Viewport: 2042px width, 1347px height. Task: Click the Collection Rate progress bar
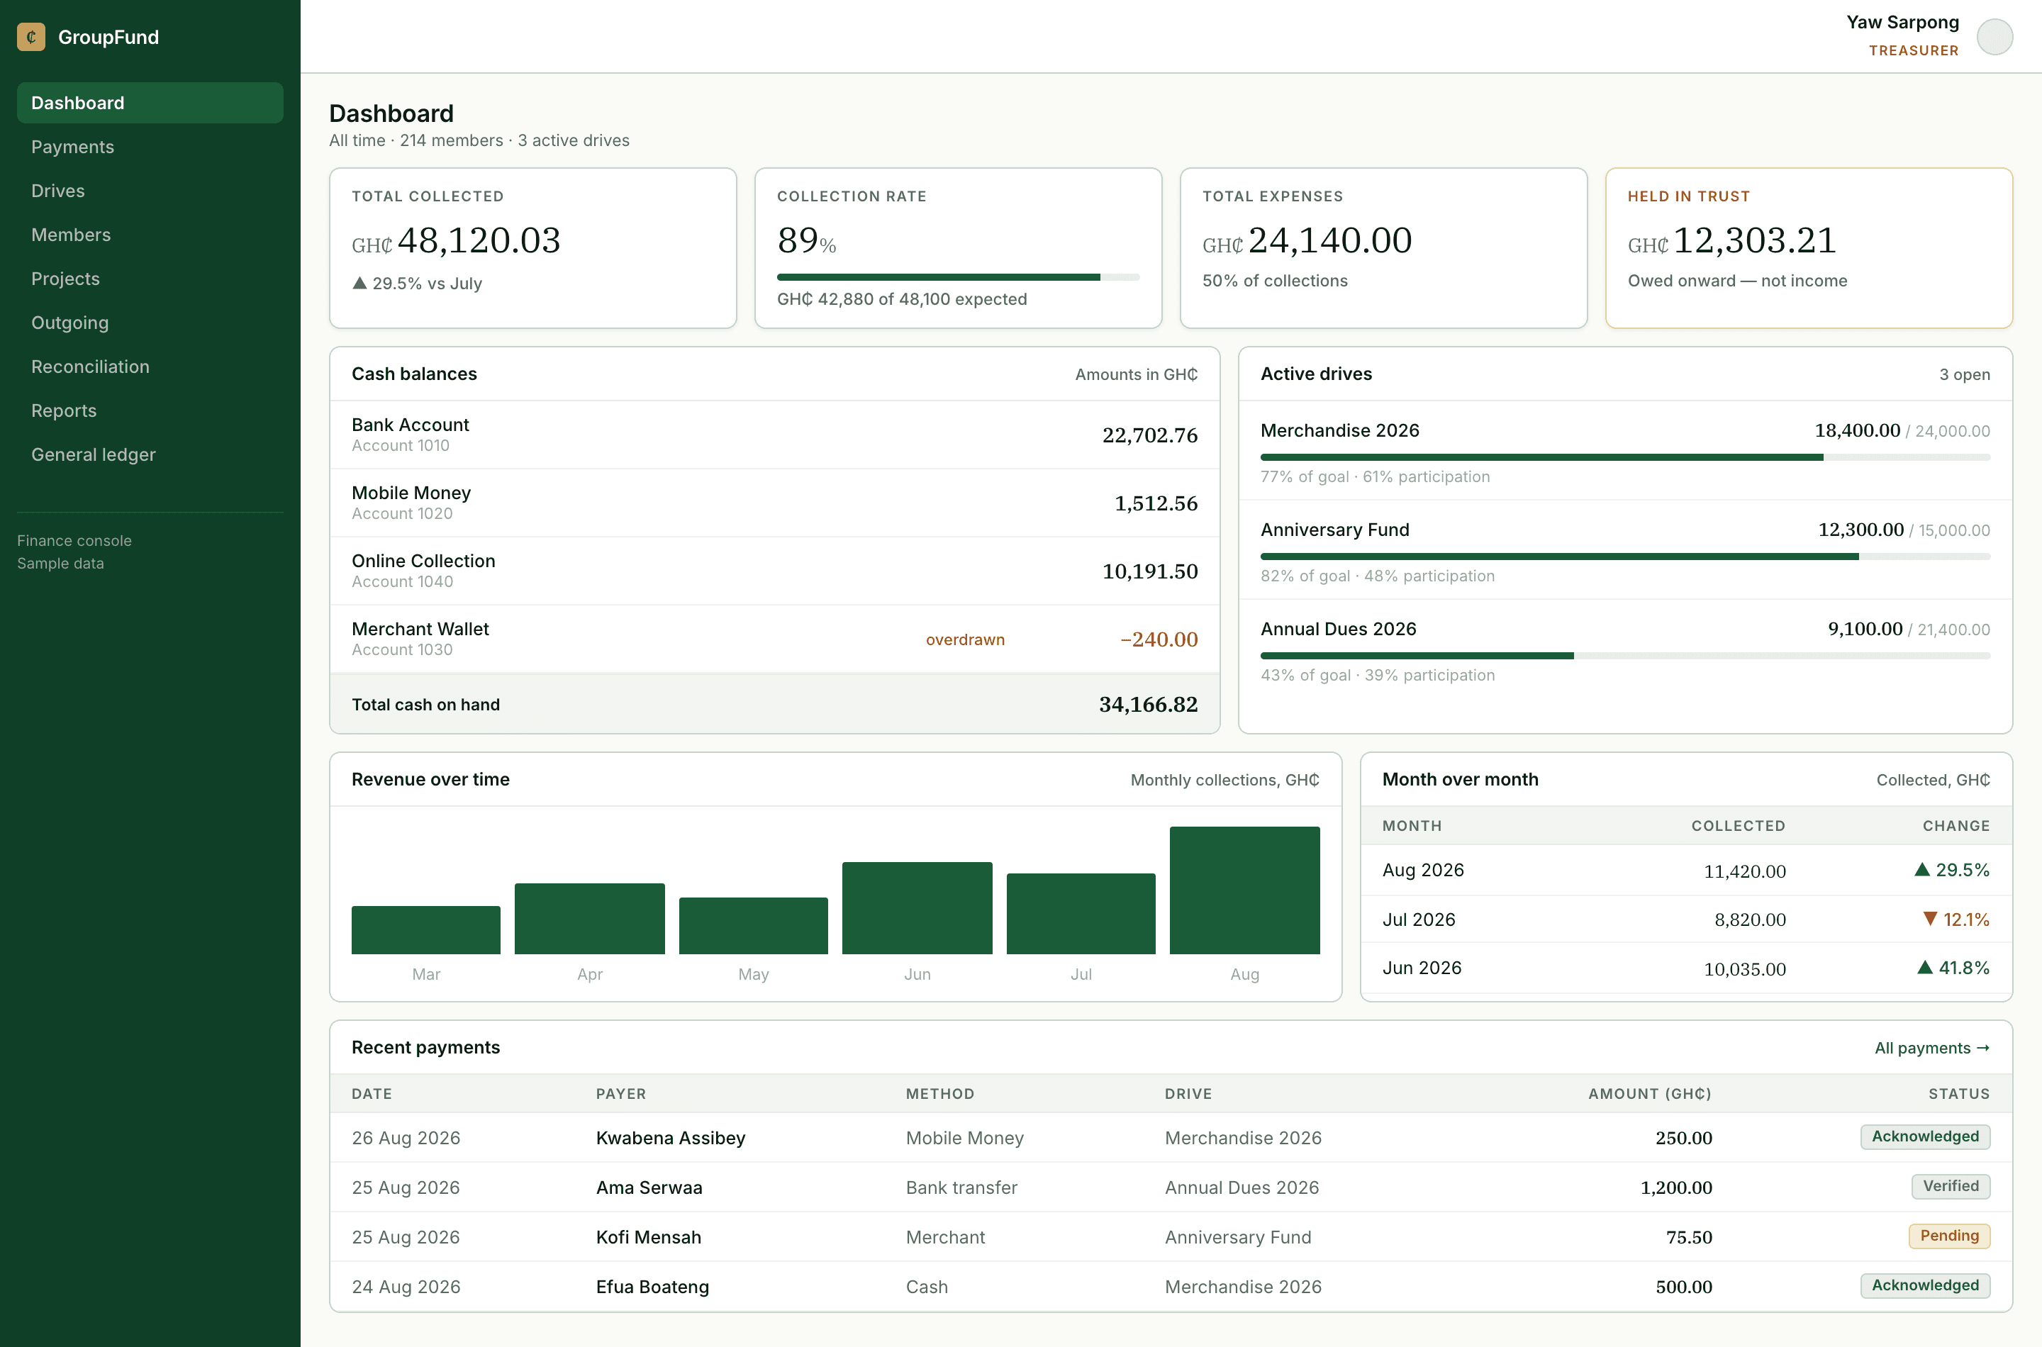[x=958, y=277]
